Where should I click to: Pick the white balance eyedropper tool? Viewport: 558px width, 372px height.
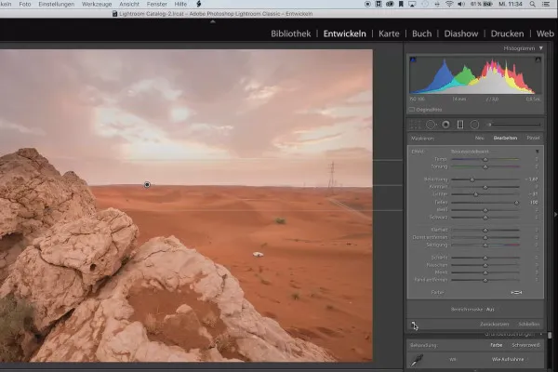tap(417, 360)
